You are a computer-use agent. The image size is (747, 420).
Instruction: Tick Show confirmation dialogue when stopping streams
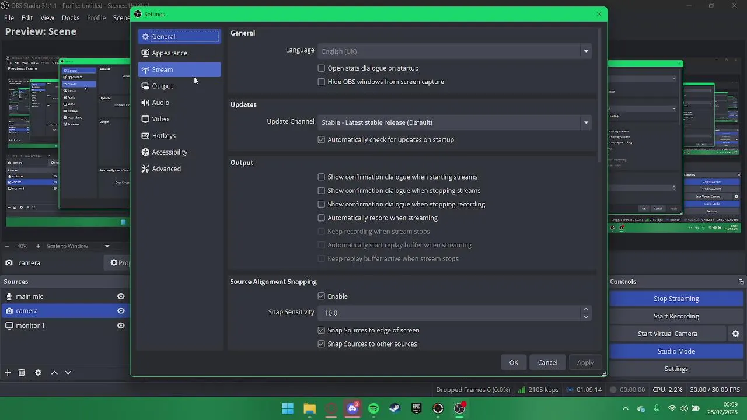(x=321, y=191)
